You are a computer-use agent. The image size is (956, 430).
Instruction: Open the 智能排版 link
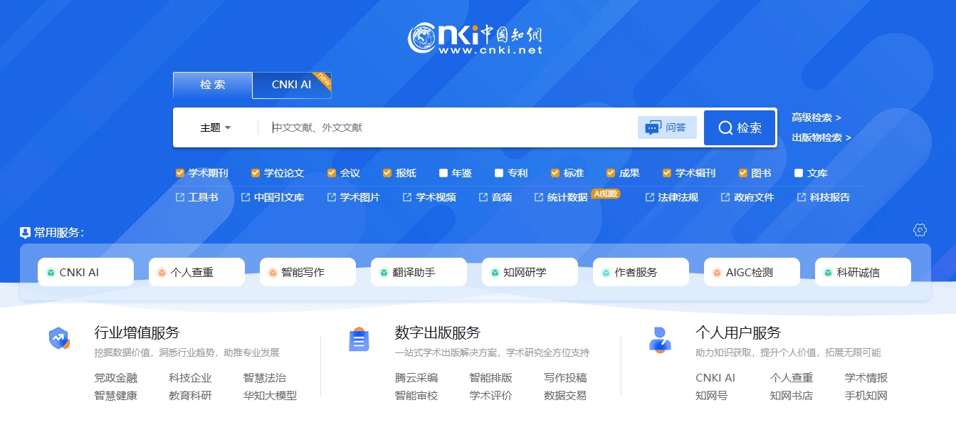tap(490, 378)
